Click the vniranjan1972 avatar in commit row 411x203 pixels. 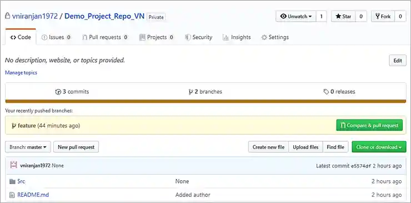tap(14, 165)
